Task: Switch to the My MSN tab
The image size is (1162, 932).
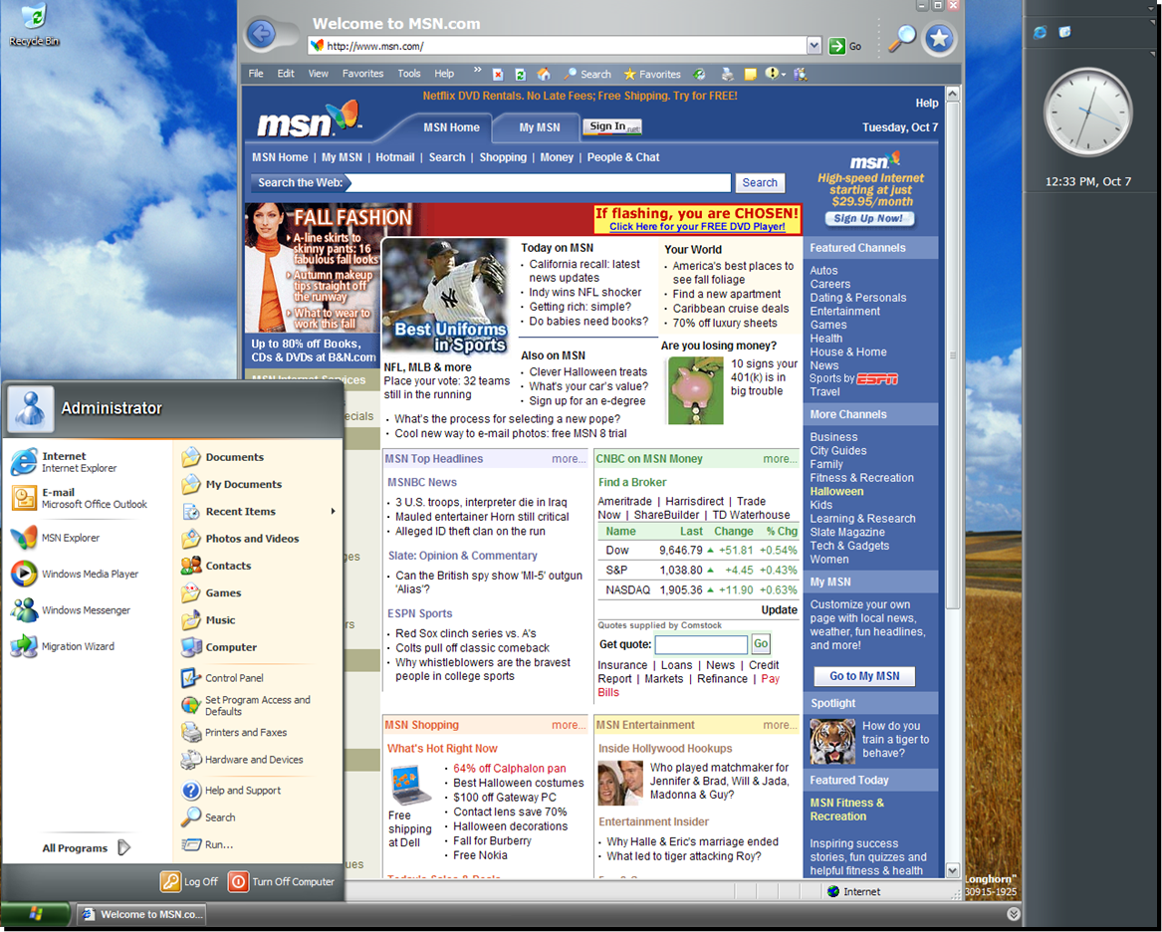Action: click(x=540, y=127)
